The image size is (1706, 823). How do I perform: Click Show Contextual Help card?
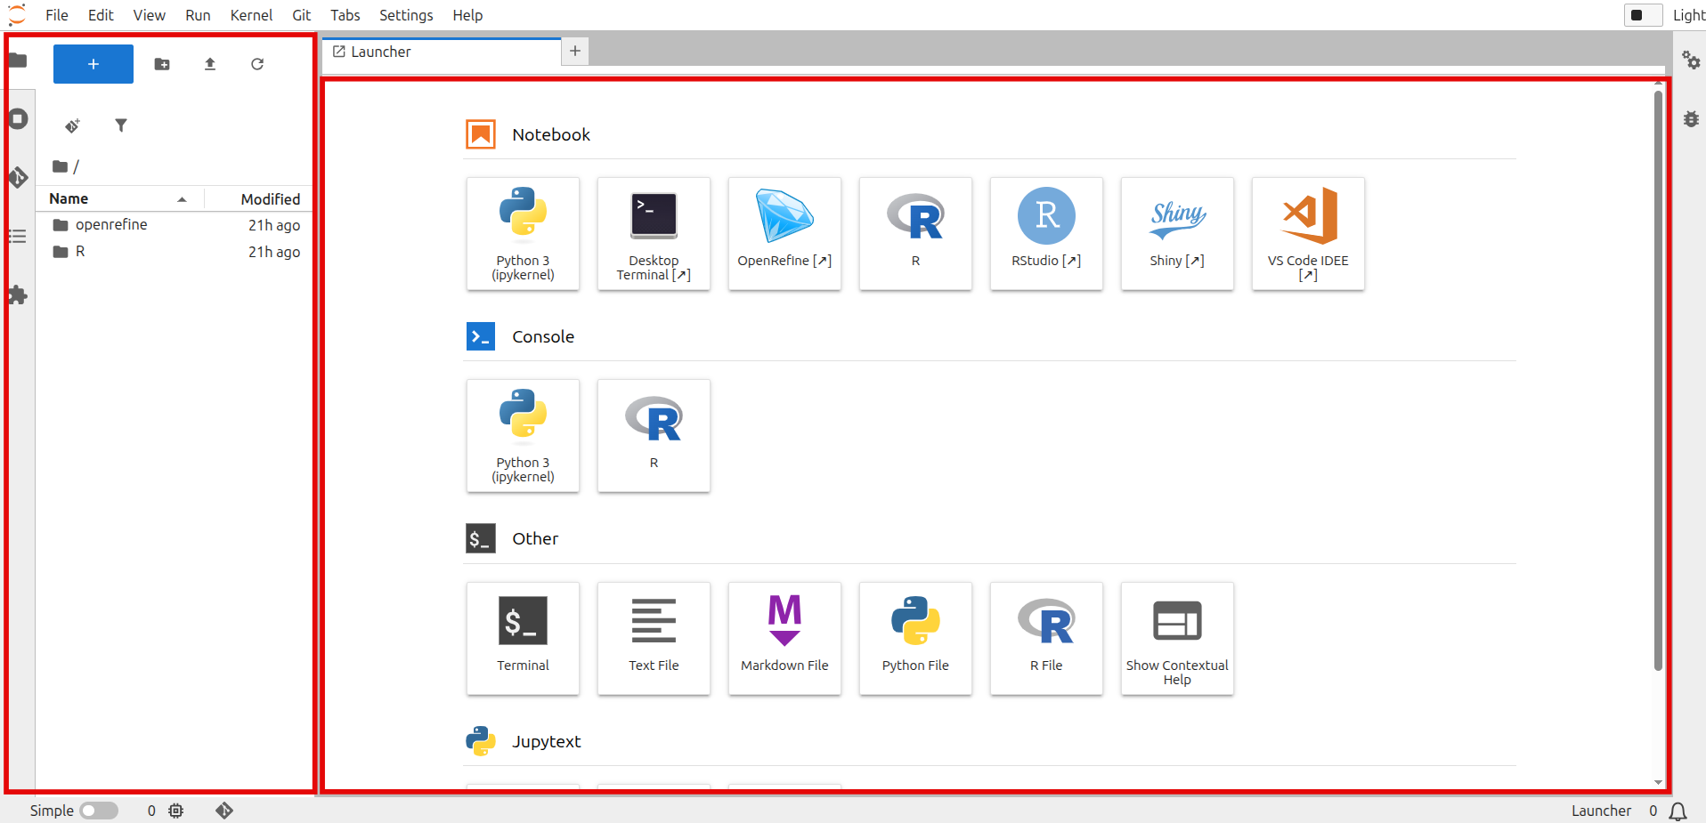(1177, 639)
